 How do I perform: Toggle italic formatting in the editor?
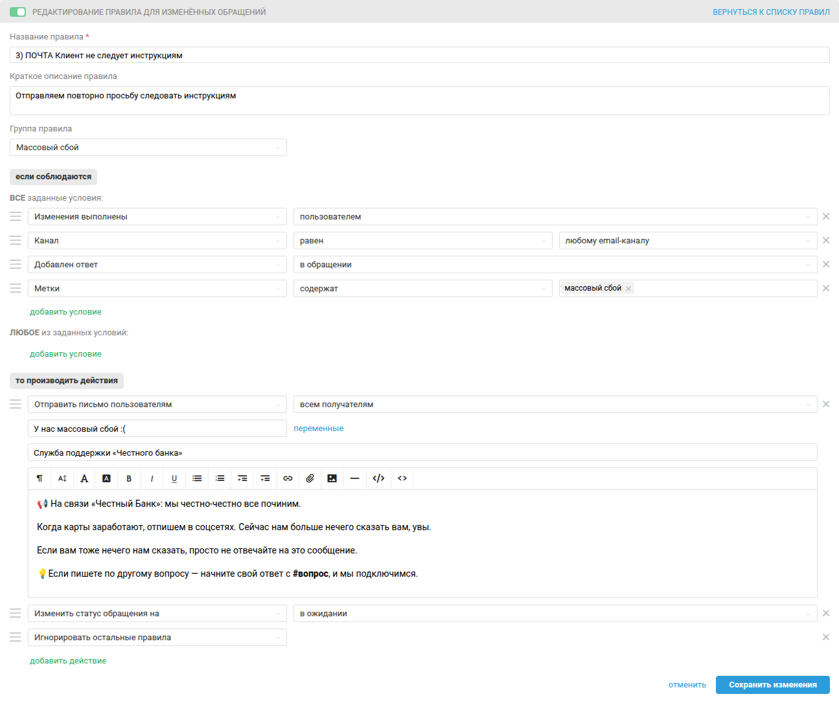tap(152, 478)
